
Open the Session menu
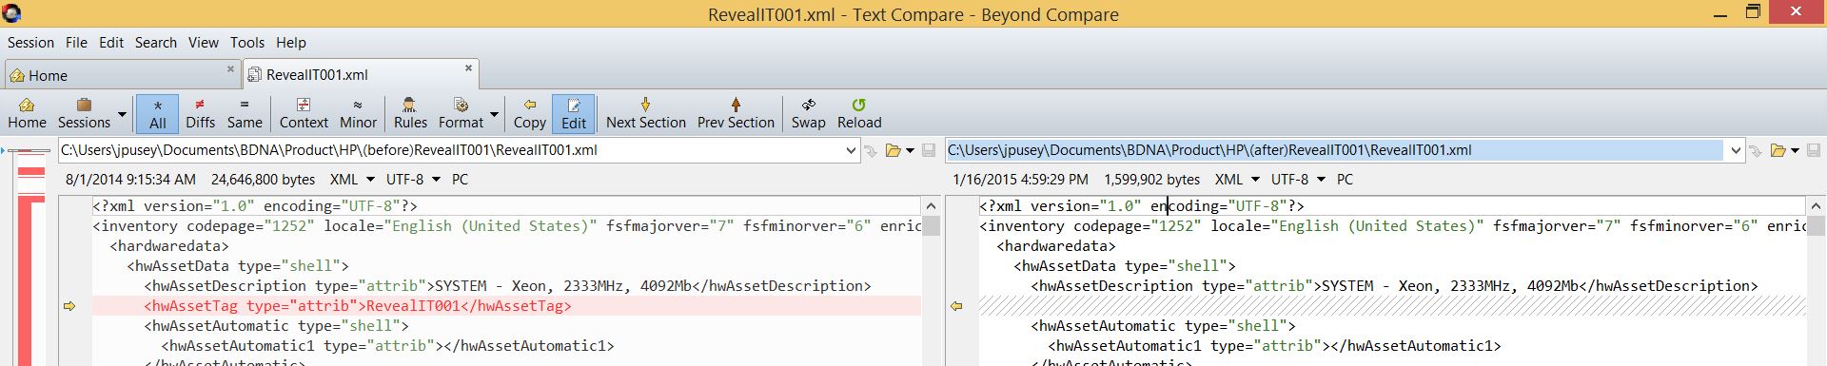coord(30,42)
